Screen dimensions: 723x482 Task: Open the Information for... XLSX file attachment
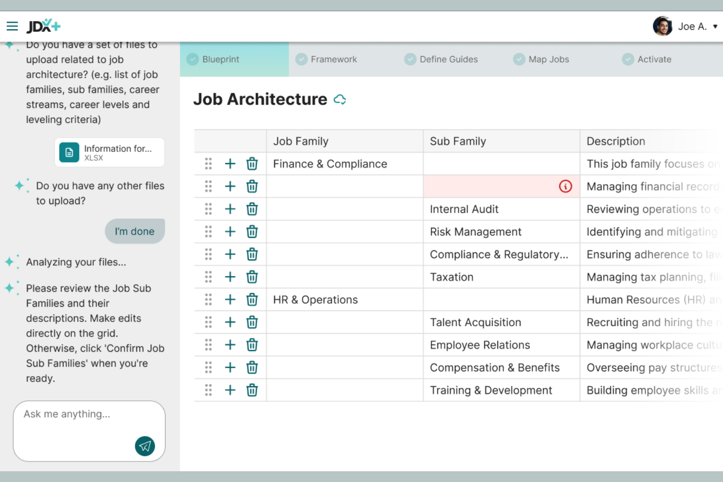109,152
